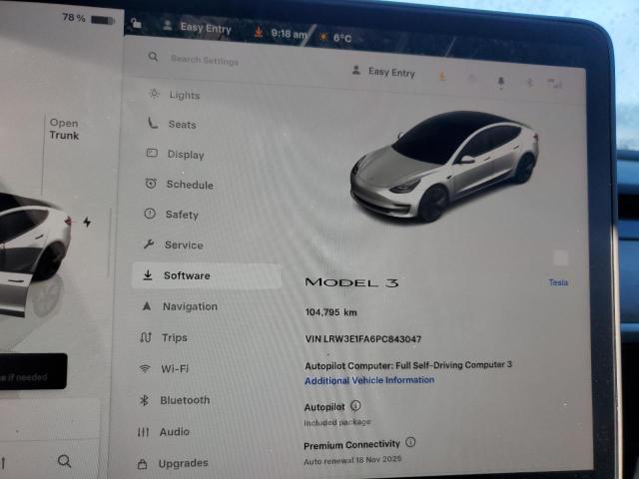Viewport: 639px width, 479px height.
Task: Tap the 78 % battery indicator
Action: pos(88,18)
